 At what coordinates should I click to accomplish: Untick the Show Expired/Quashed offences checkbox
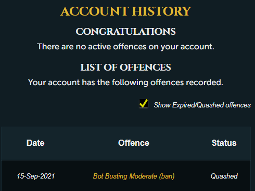tap(144, 104)
